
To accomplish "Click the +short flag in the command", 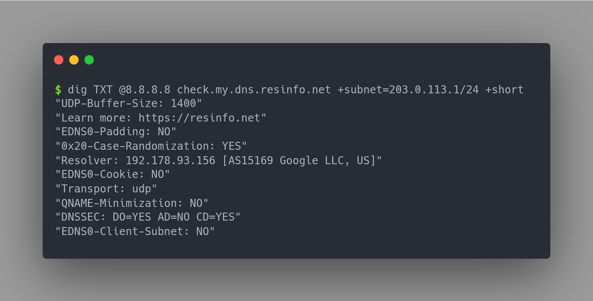I will click(x=505, y=89).
